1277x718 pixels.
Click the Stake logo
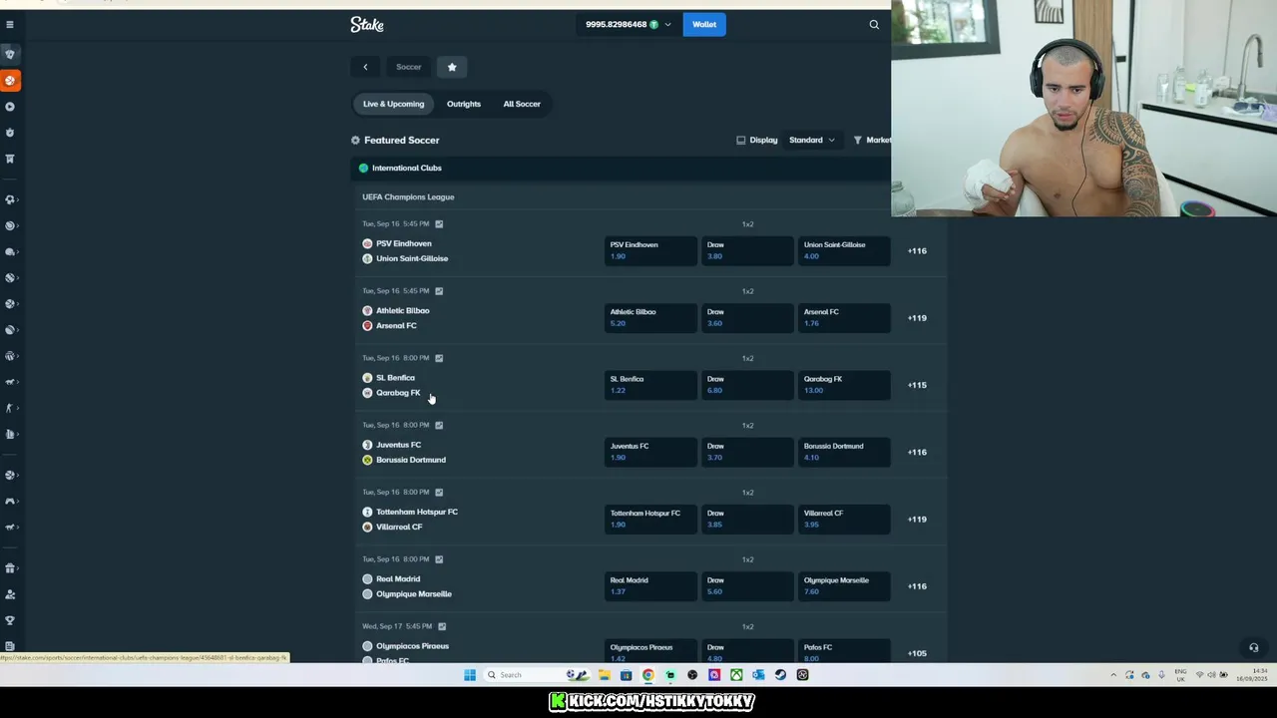(x=367, y=25)
